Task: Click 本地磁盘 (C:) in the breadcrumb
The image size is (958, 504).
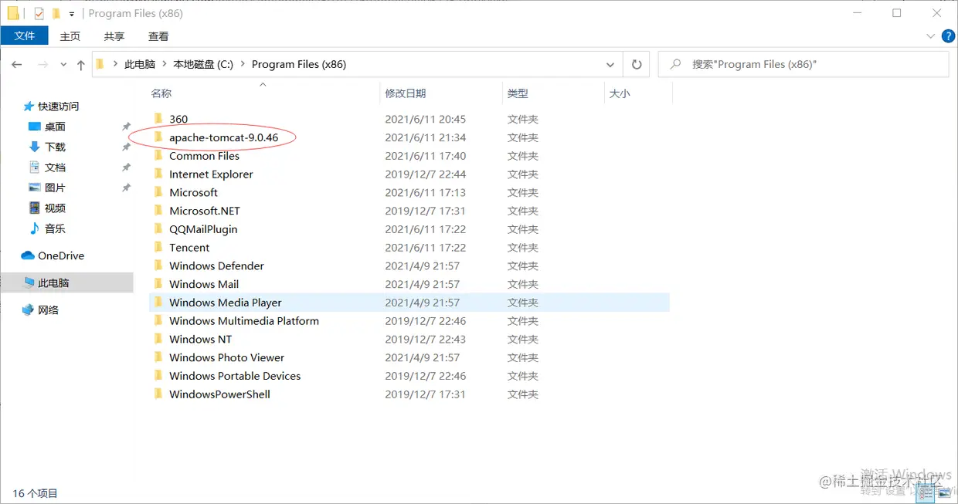Action: click(203, 65)
